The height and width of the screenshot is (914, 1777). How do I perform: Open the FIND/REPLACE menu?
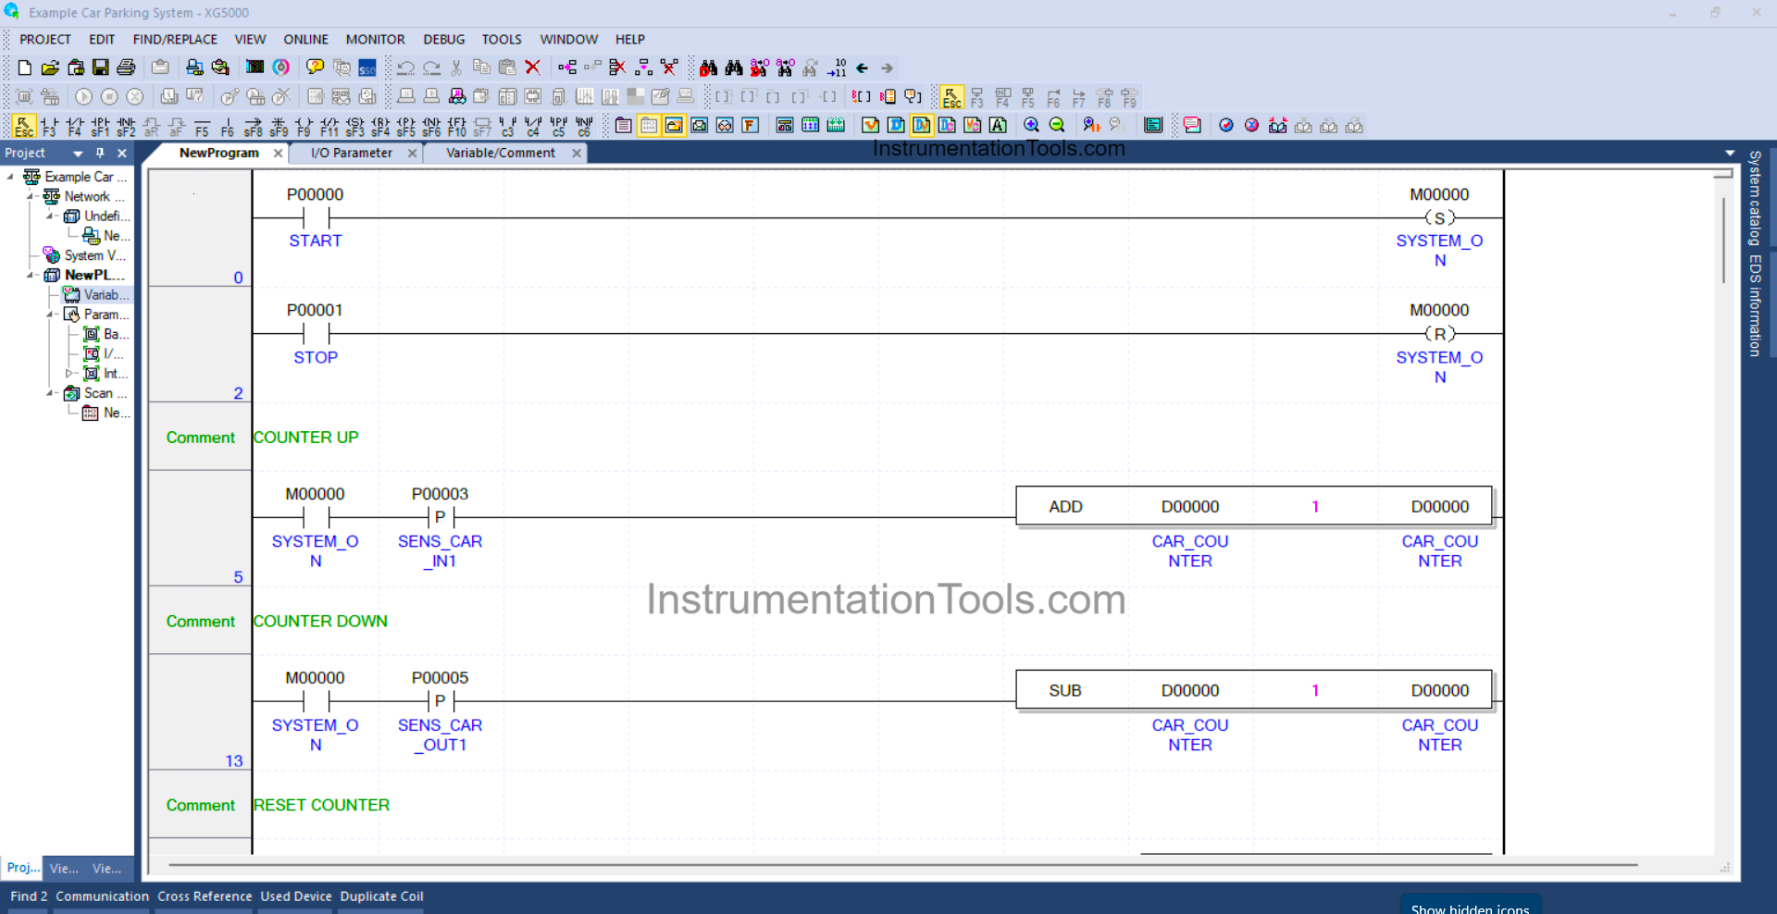click(x=175, y=39)
